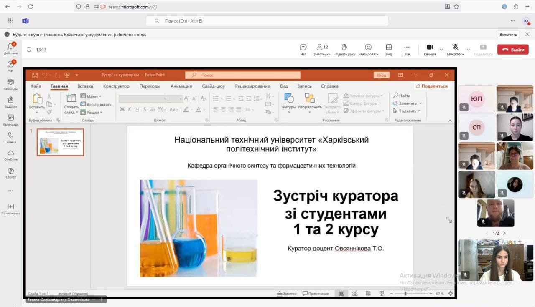This screenshot has width=535, height=307.
Task: Show the participants list
Action: coord(322,50)
